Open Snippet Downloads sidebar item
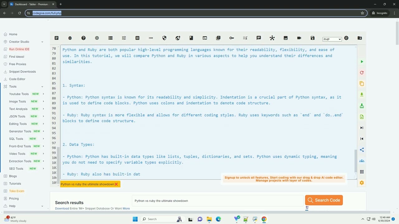The width and height of the screenshot is (399, 224). 22,72
